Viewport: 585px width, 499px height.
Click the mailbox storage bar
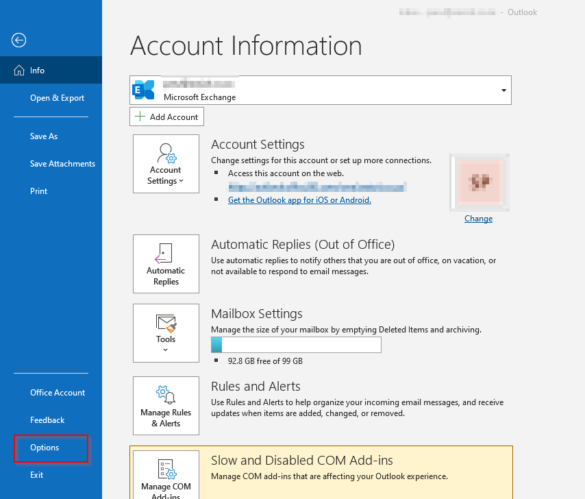(296, 344)
